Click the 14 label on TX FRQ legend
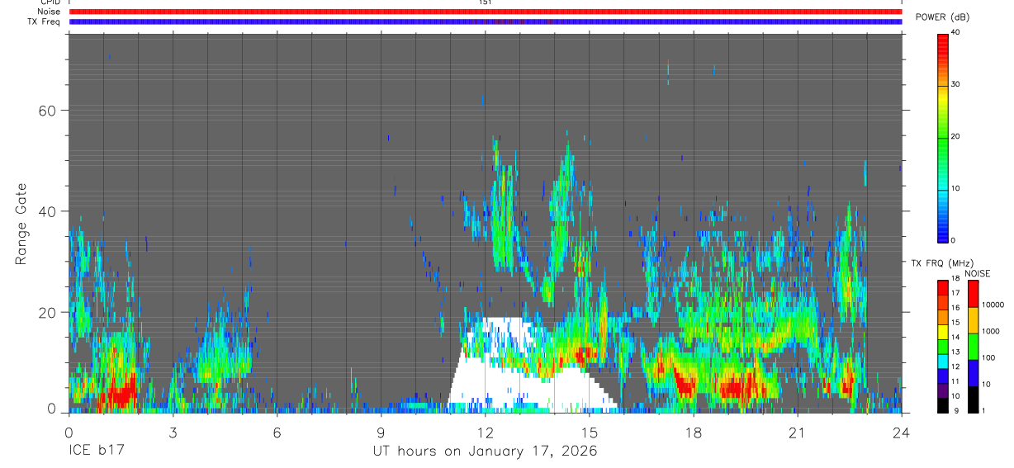 955,337
